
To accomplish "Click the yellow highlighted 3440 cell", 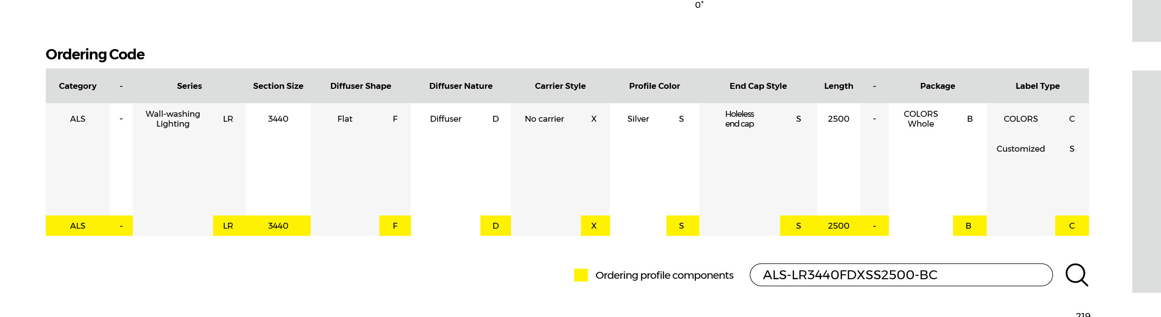I will point(278,226).
